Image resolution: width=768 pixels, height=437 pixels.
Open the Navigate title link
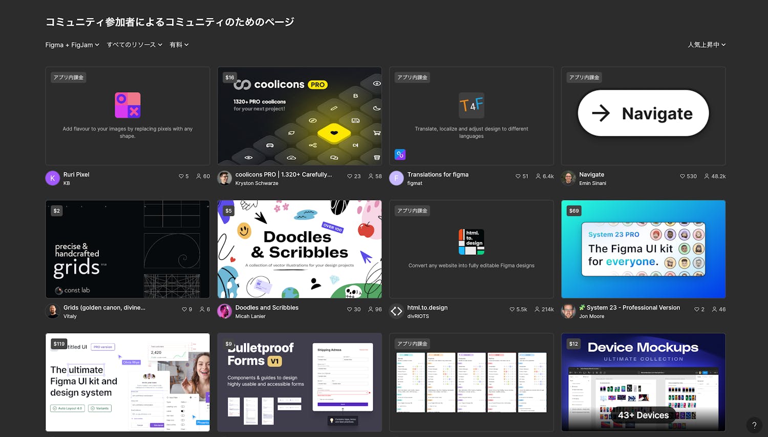point(592,174)
